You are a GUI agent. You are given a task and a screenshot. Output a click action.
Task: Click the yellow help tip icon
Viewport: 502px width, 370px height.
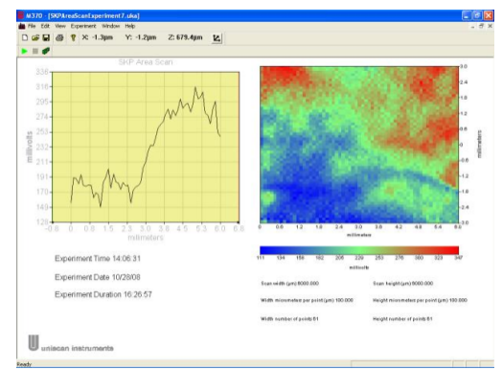click(74, 37)
